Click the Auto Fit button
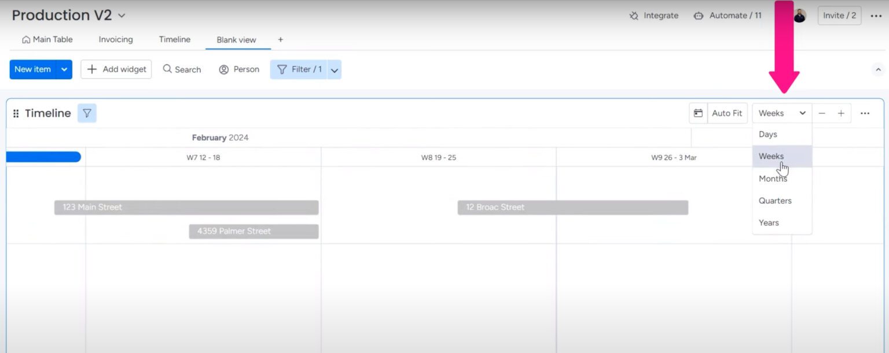Screen dimensions: 889x353 pyautogui.click(x=727, y=113)
